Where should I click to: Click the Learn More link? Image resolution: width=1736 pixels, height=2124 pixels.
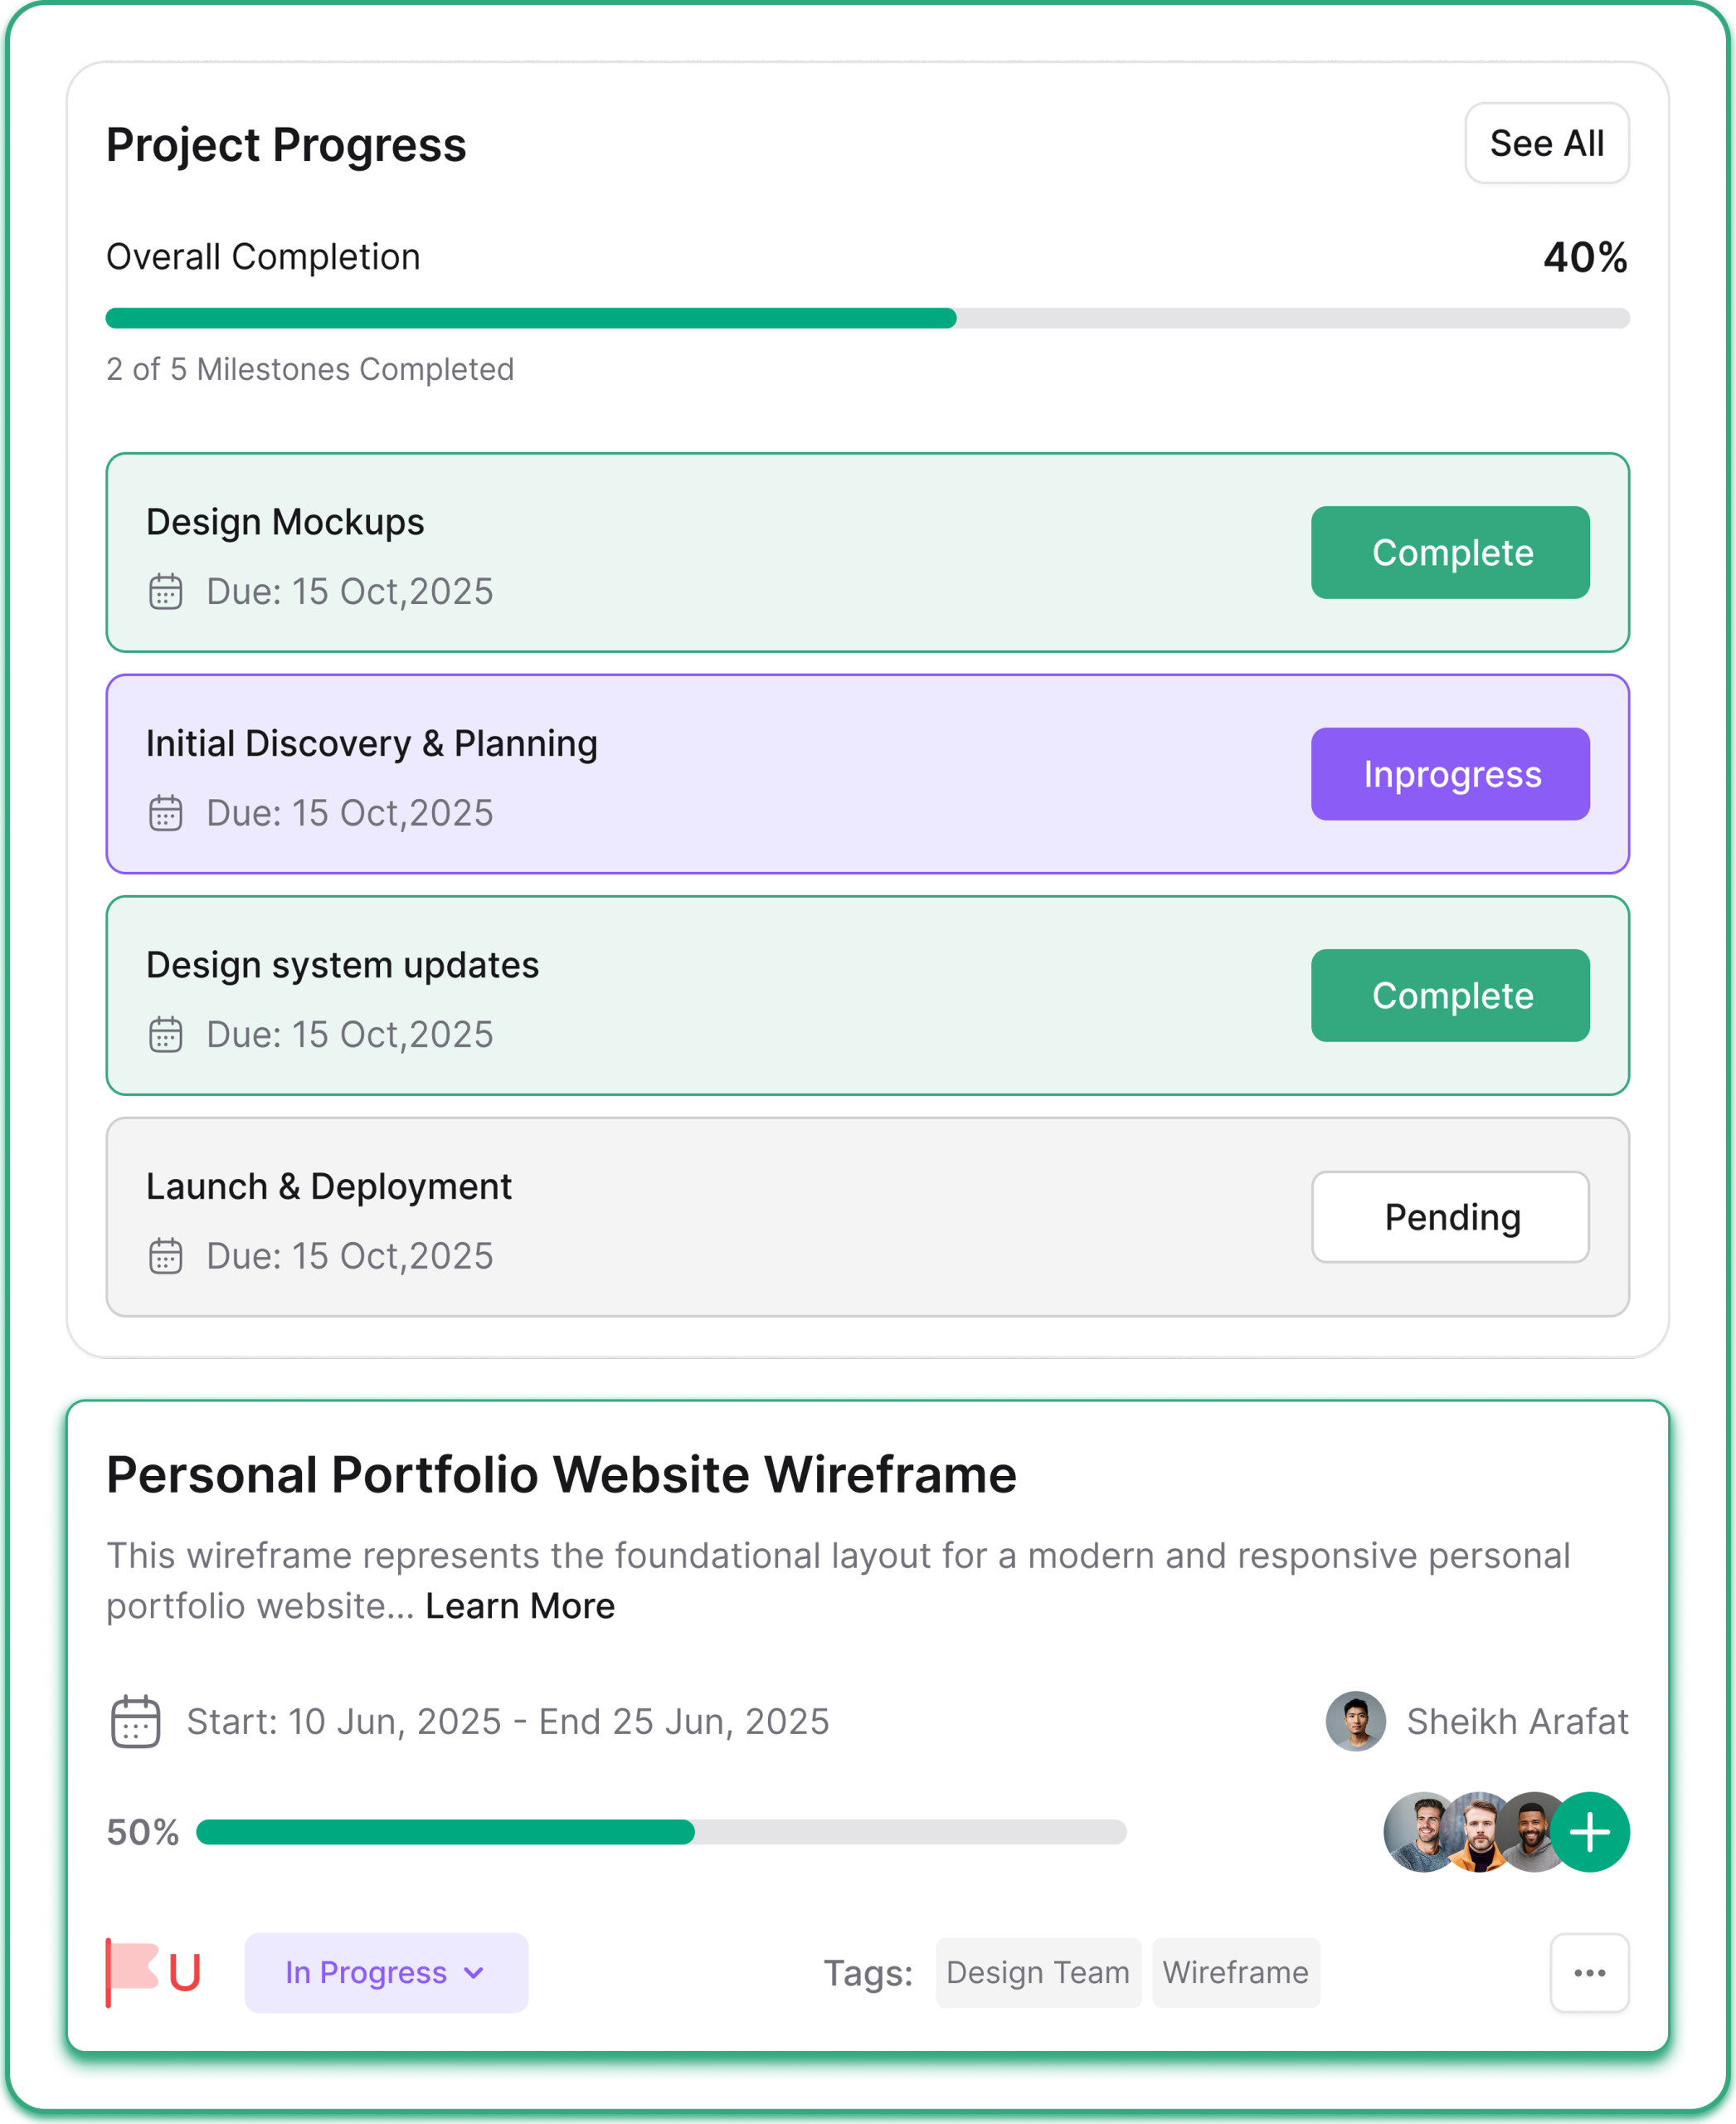[520, 1605]
